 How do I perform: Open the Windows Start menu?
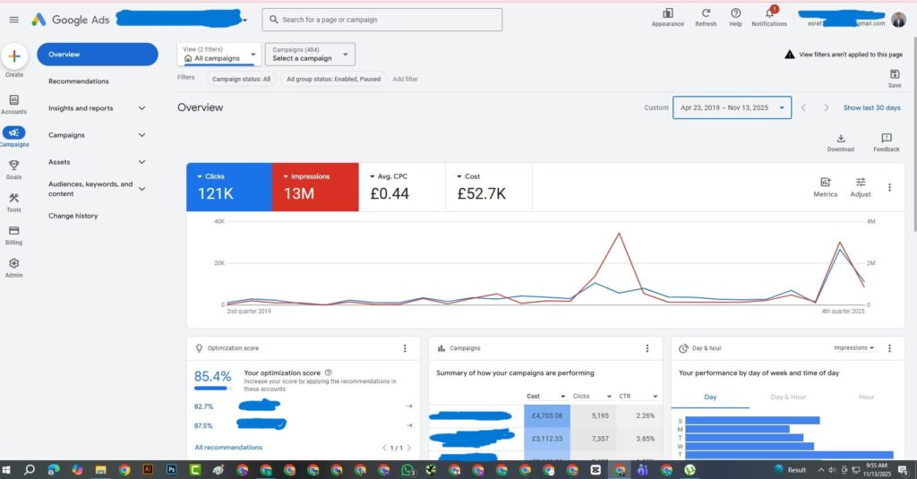[x=6, y=470]
